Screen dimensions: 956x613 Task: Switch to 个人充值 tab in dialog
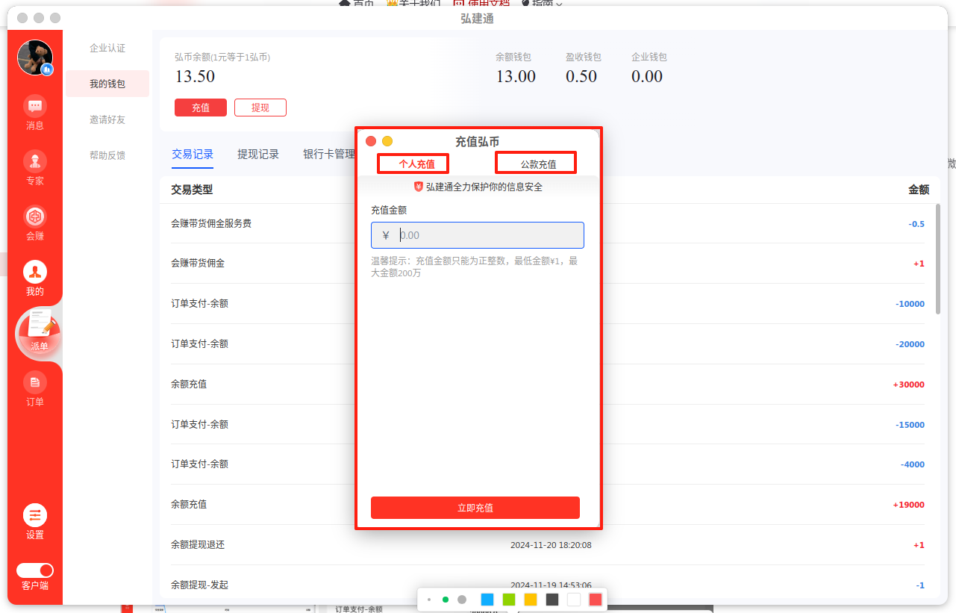point(416,164)
